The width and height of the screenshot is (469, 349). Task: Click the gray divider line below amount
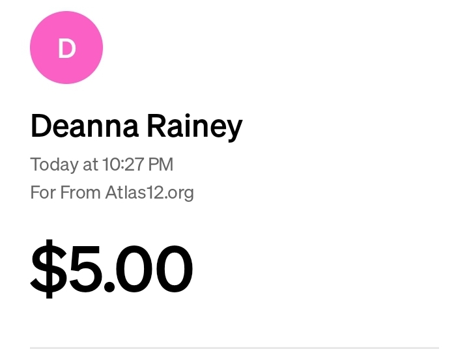coord(234,348)
